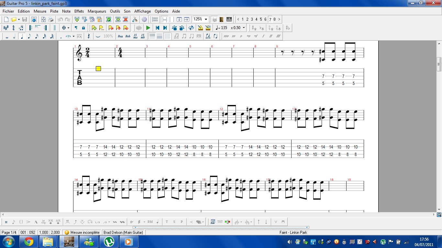Select pianississimo ppp dynamic
Image resolution: width=442 pixels, height=248 pixels.
click(226, 36)
